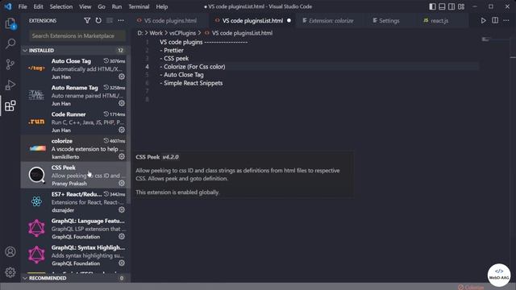Open manage gear for CSS Peek

pyautogui.click(x=122, y=183)
